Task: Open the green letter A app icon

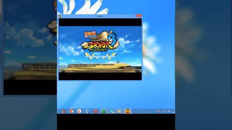Action: (104, 111)
